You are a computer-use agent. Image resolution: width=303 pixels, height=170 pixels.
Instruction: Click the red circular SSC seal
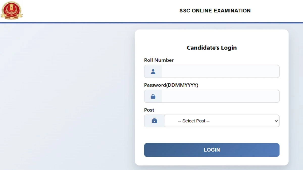click(x=12, y=11)
